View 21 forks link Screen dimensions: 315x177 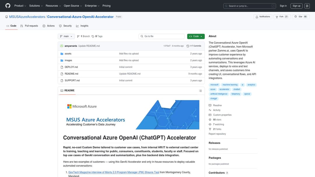215,129
